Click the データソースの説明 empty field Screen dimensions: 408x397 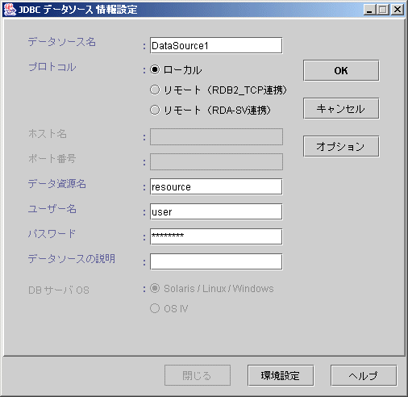click(216, 261)
